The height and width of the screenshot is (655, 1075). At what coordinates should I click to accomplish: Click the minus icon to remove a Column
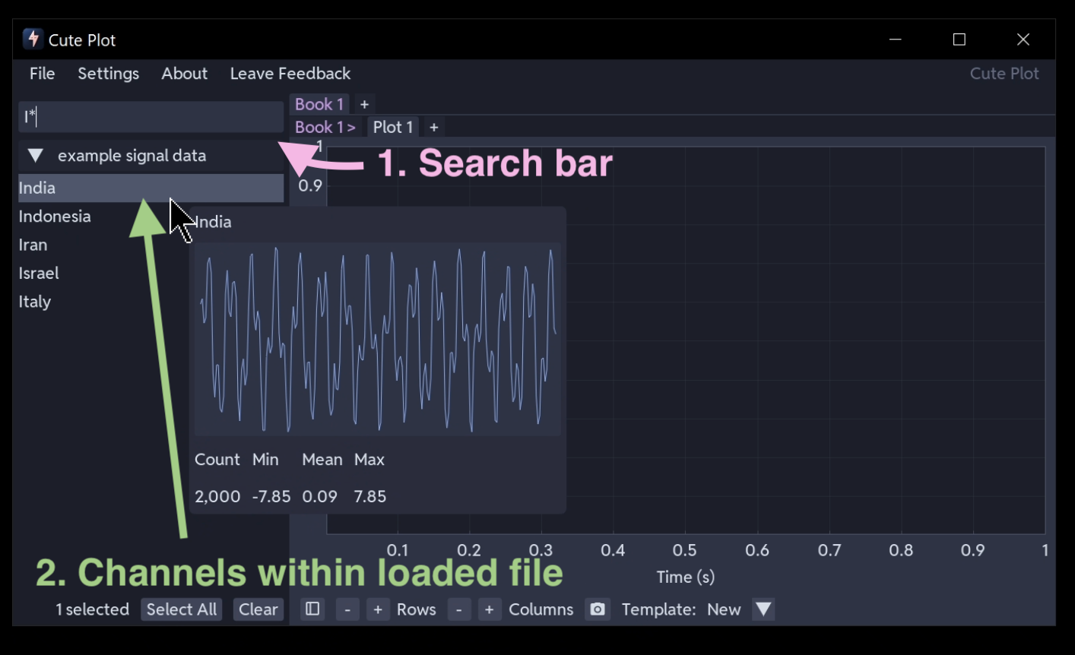tap(459, 609)
